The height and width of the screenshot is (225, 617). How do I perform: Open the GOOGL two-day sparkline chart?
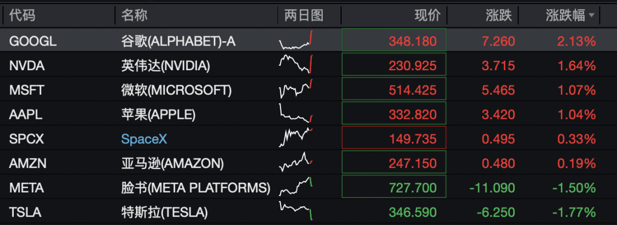click(x=296, y=40)
